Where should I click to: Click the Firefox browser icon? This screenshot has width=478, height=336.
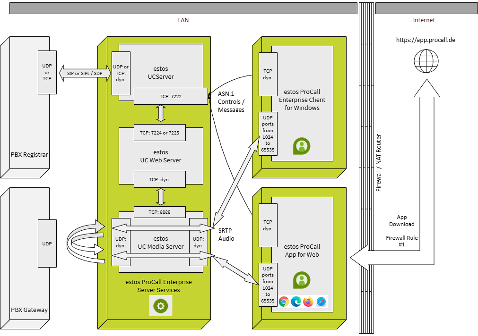[309, 302]
